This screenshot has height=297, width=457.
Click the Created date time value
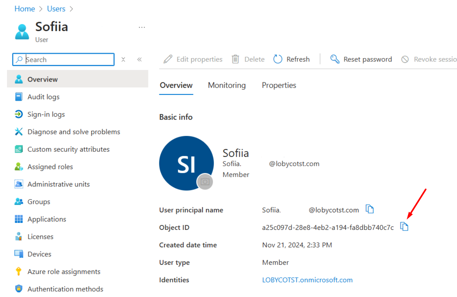[x=297, y=245]
